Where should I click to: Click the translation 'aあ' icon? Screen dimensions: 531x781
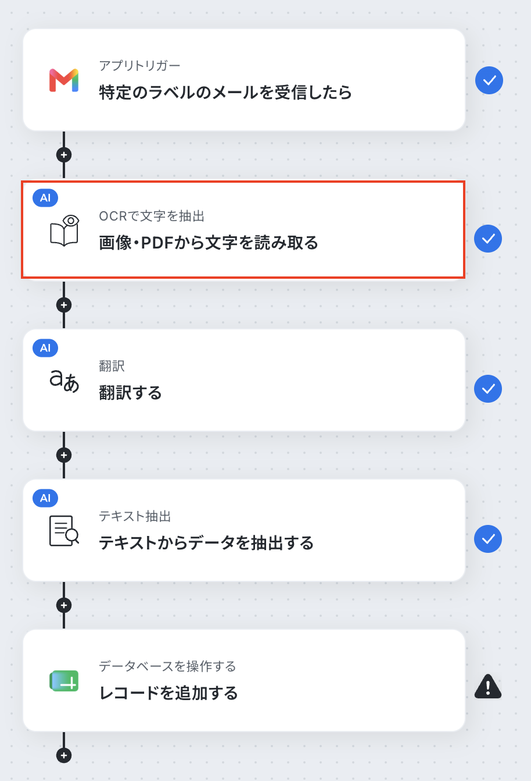coord(64,381)
